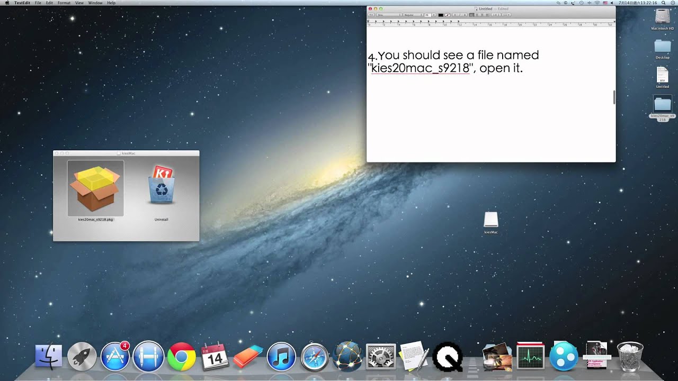Image resolution: width=678 pixels, height=381 pixels.
Task: Open Notification Center from menu bar
Action: click(x=673, y=3)
